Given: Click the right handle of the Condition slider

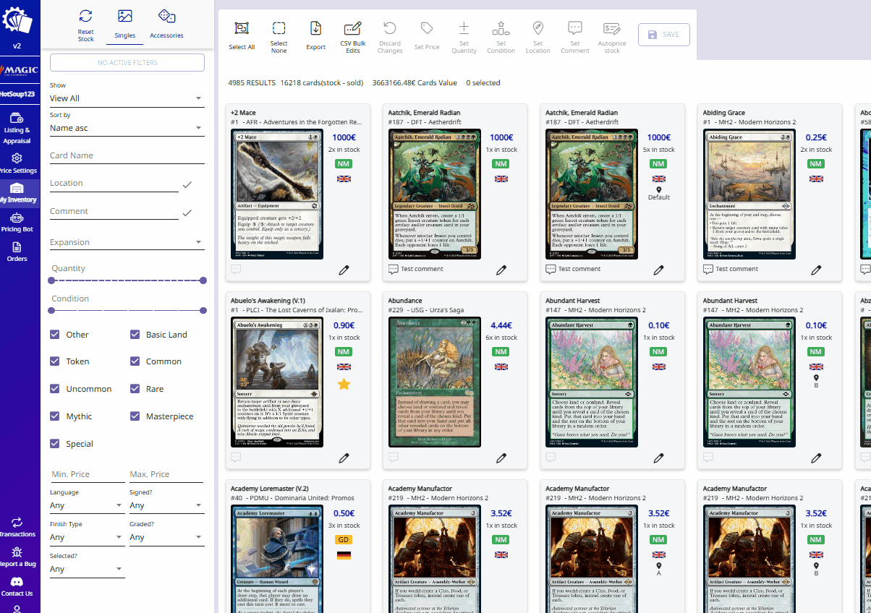Looking at the screenshot, I should pos(203,310).
